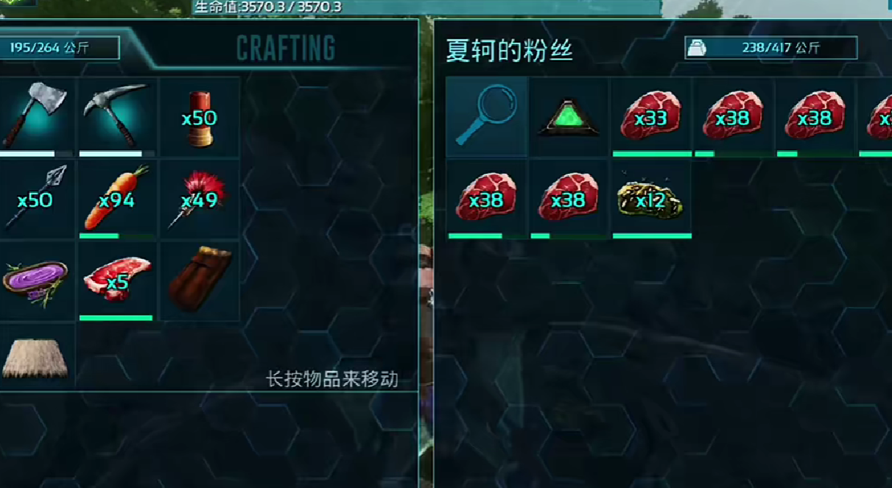Select the thatch roof item

click(x=35, y=356)
